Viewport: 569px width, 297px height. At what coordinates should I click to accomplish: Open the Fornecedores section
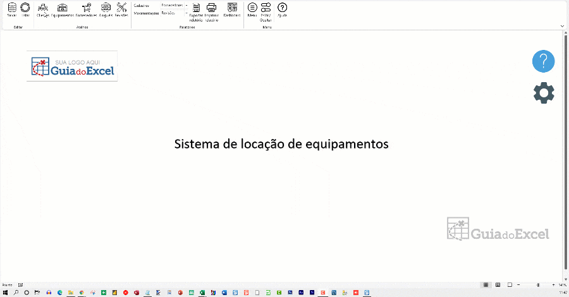point(87,9)
